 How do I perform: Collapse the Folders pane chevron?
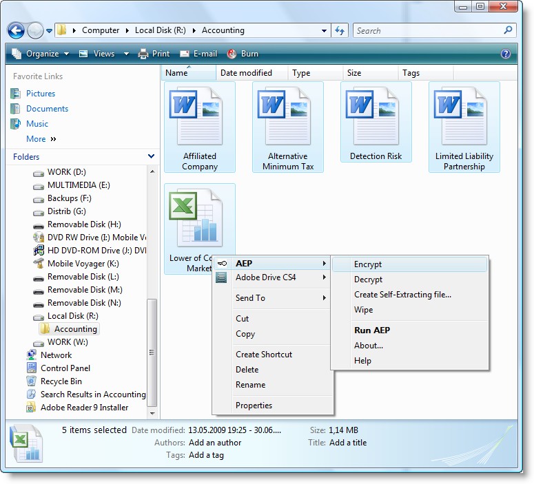[152, 157]
